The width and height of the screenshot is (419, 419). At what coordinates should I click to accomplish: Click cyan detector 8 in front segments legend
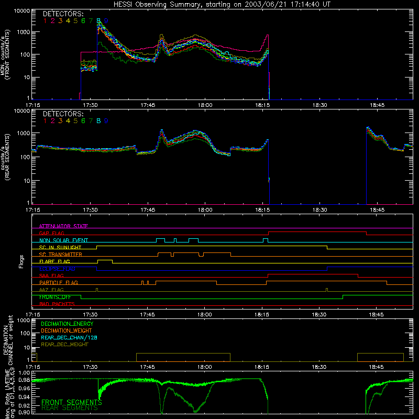(98, 20)
